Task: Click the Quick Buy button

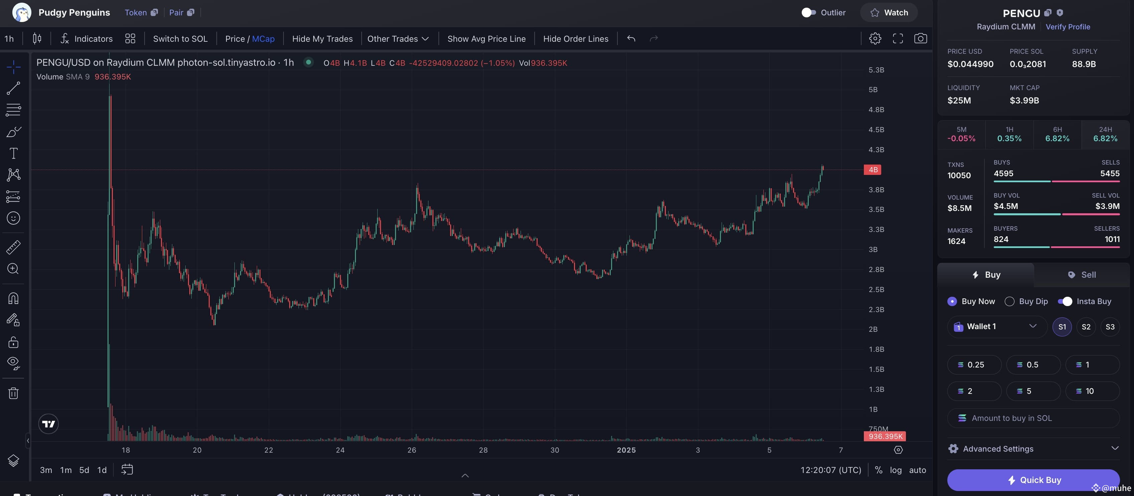Action: point(1033,480)
